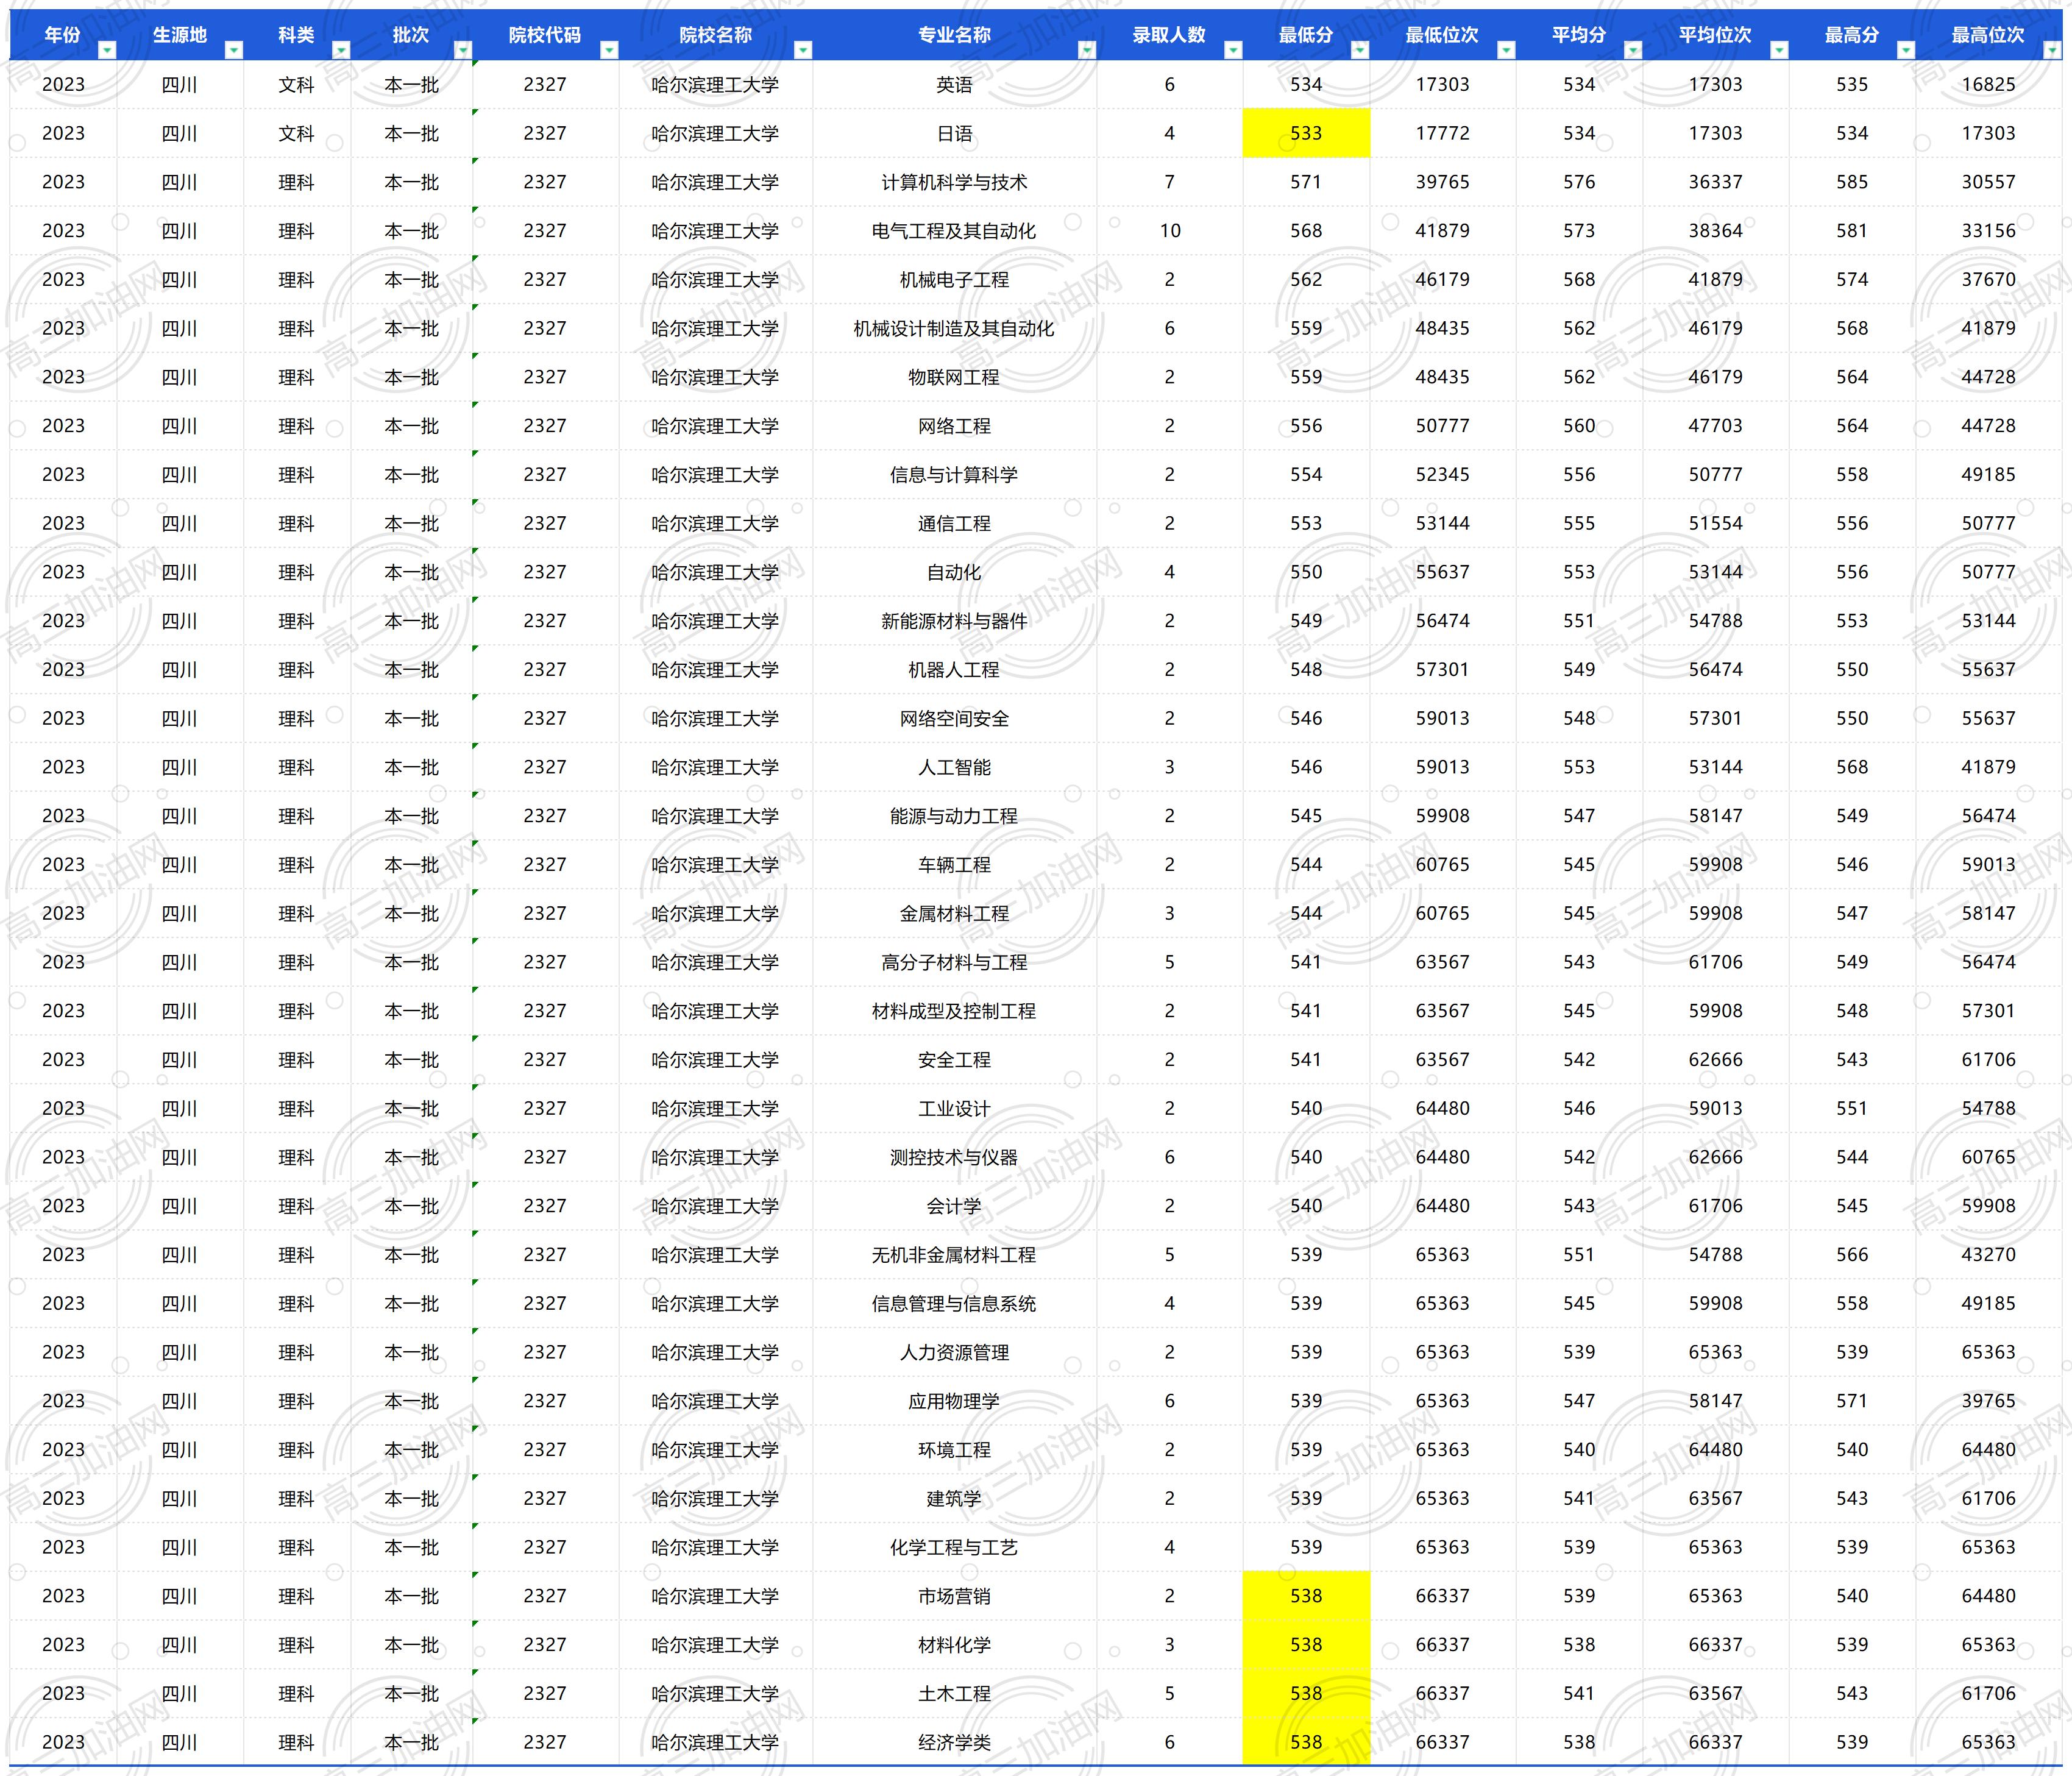Select the 新能源材料与器件 major cell
This screenshot has height=1776, width=2072.
(955, 621)
